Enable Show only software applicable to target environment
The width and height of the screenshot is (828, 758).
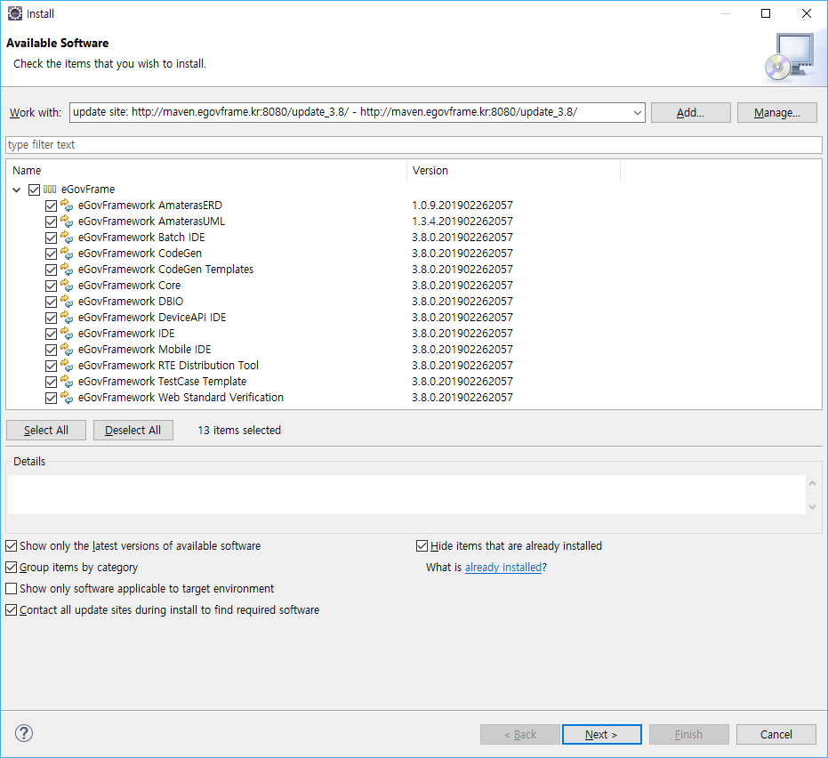pyautogui.click(x=12, y=589)
